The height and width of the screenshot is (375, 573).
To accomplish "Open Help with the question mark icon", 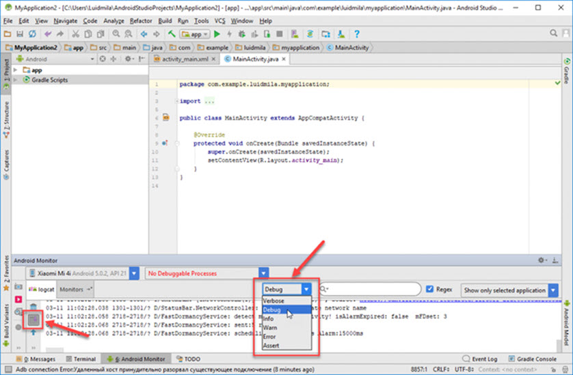I will tap(357, 34).
